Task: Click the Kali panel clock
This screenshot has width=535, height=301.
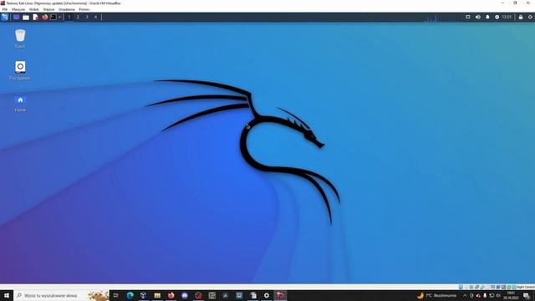Action: 507,17
